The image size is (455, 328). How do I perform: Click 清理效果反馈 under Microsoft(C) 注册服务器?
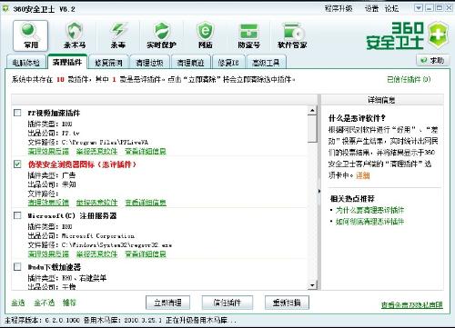click(48, 253)
